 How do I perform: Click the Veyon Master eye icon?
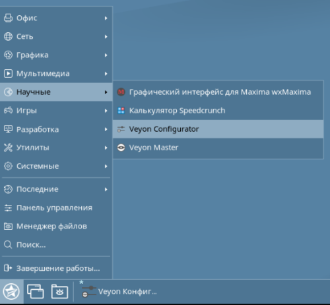click(121, 148)
